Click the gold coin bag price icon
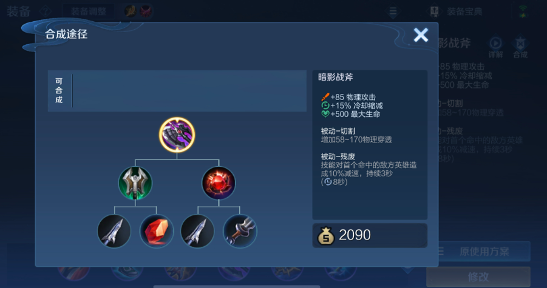 coord(326,236)
